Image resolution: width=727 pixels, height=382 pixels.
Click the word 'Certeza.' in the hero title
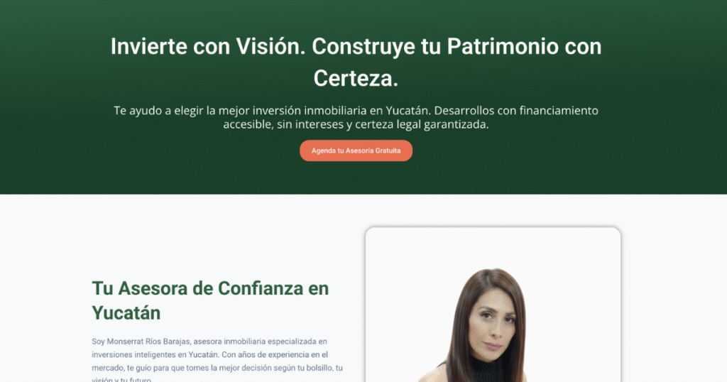point(356,78)
